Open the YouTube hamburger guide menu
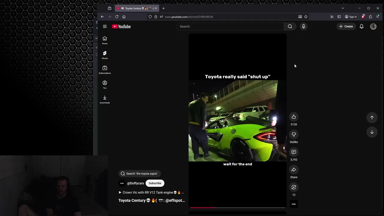This screenshot has height=216, width=384. (105, 26)
